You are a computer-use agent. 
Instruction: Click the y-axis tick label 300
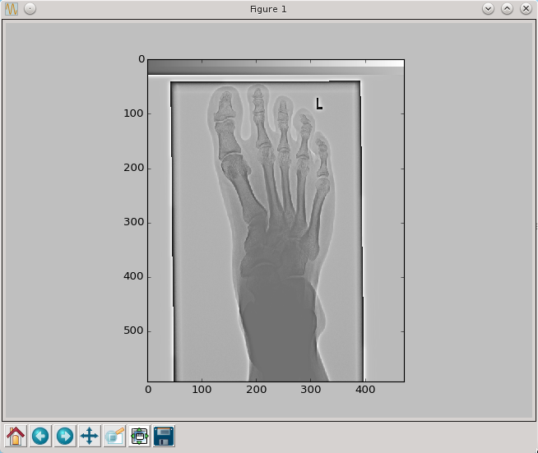point(134,222)
